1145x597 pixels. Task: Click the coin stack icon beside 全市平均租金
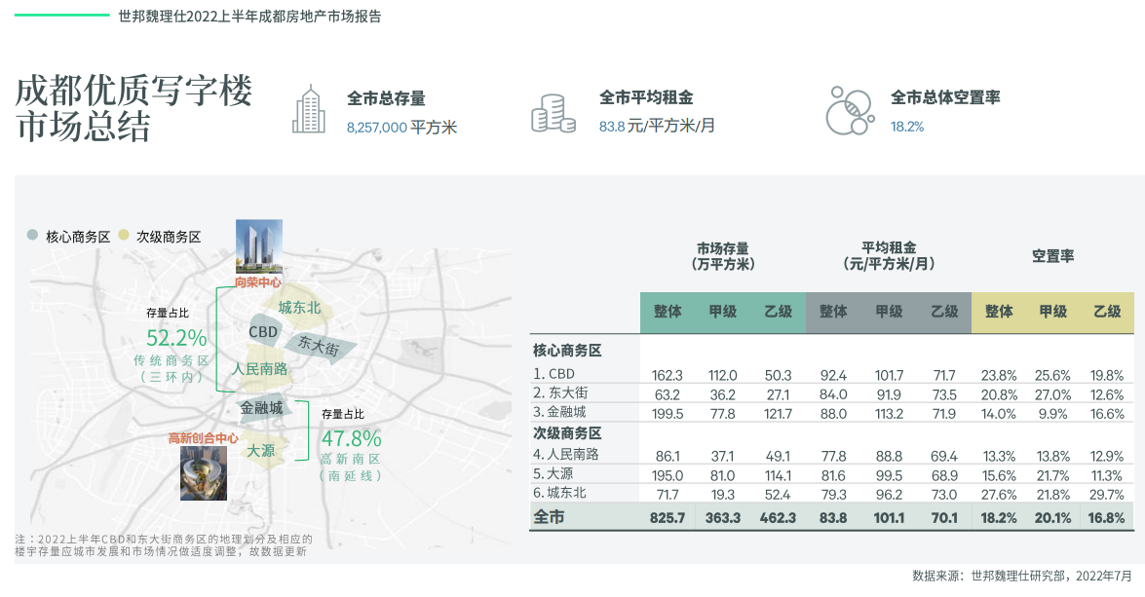pos(553,112)
